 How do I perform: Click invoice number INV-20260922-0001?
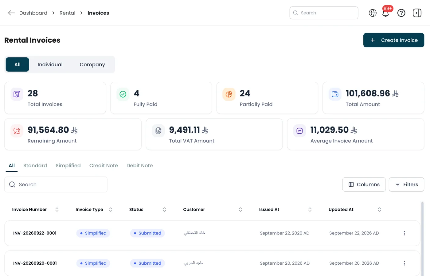click(x=35, y=233)
